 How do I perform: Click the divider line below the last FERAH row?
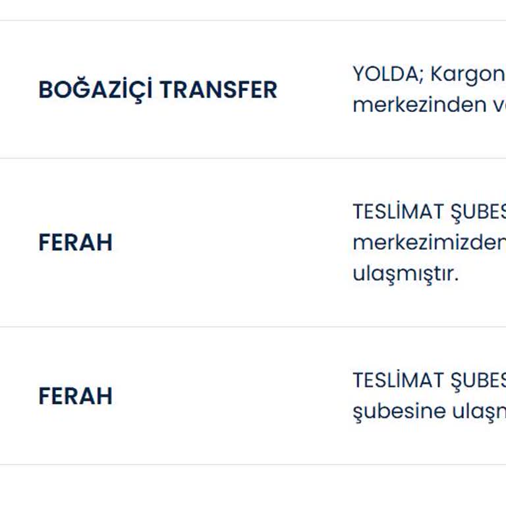253,464
